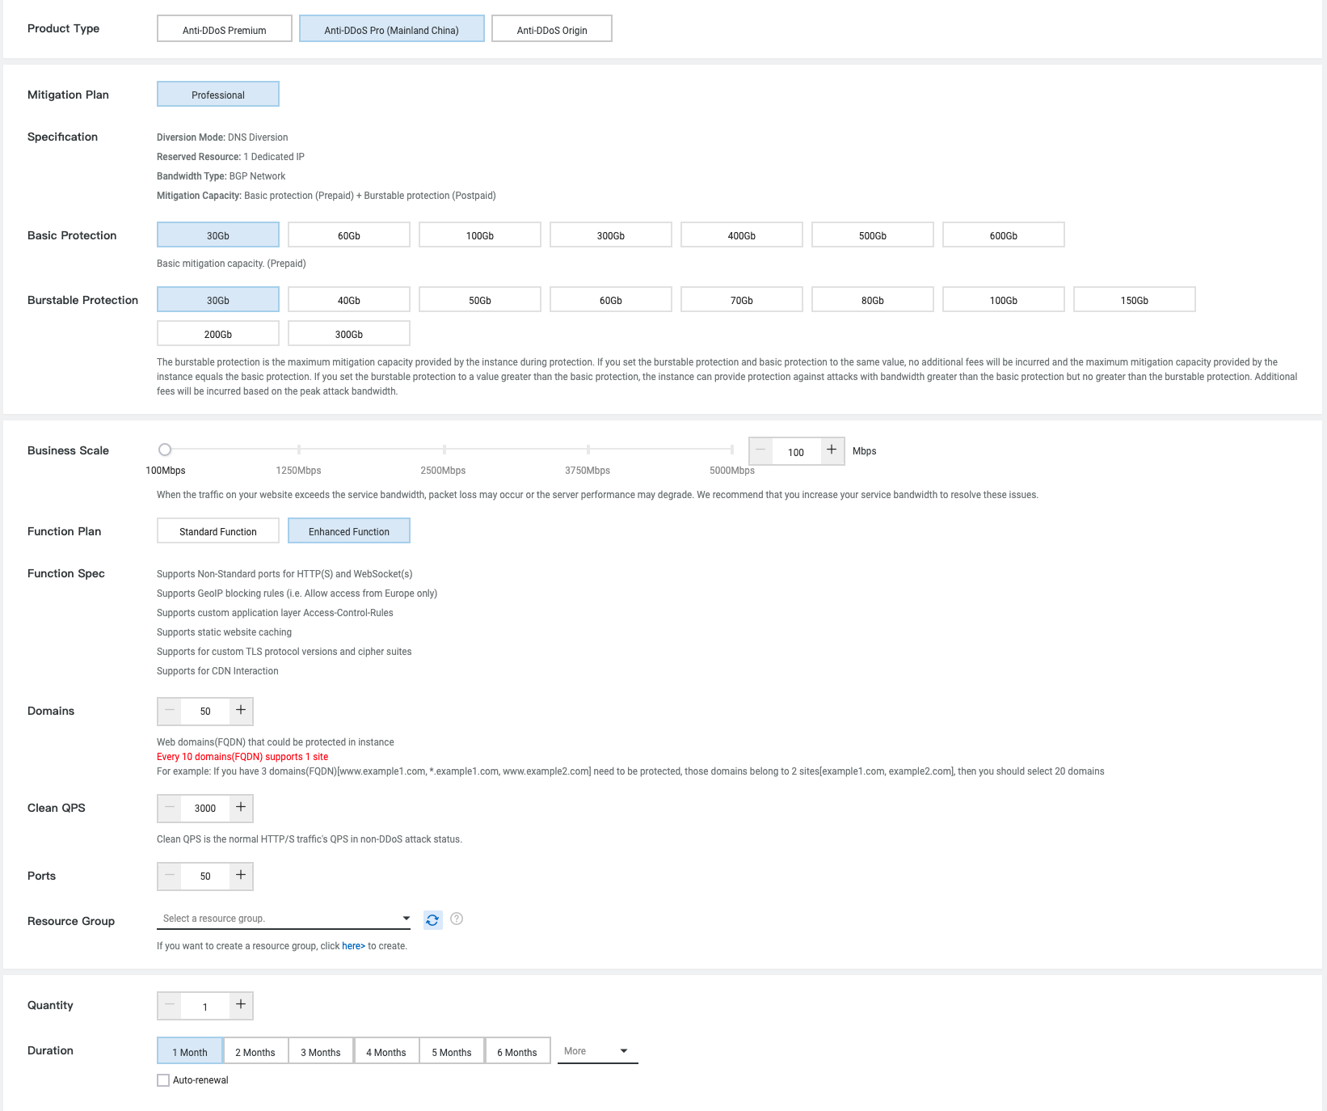Increase Domains count with plus
The height and width of the screenshot is (1111, 1327).
[x=241, y=710]
